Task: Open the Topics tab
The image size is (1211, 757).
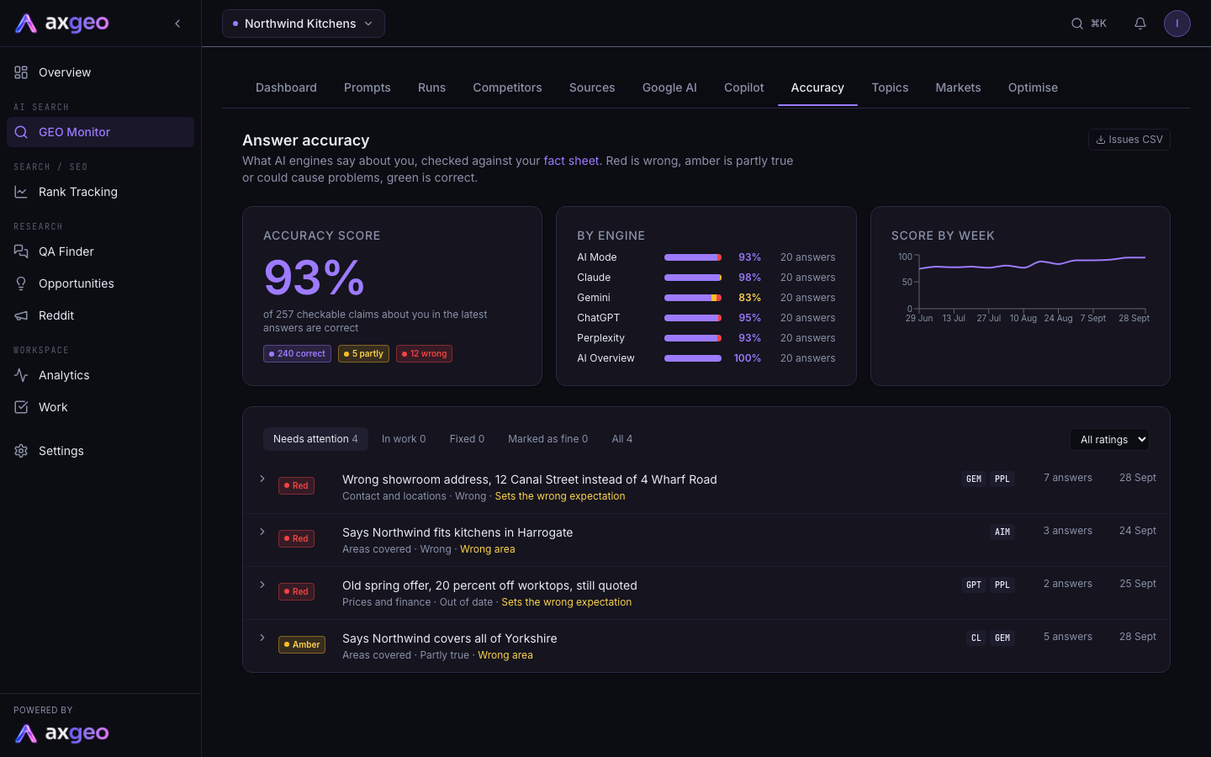Action: tap(890, 87)
